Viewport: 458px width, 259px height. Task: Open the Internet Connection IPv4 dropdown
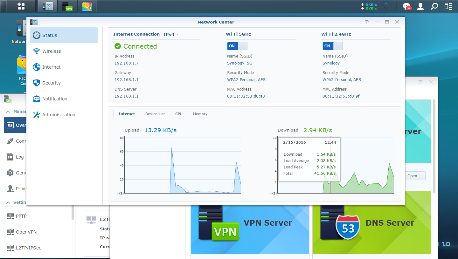click(171, 34)
